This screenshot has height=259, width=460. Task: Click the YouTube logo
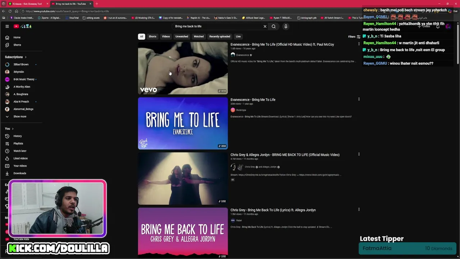[x=23, y=26]
